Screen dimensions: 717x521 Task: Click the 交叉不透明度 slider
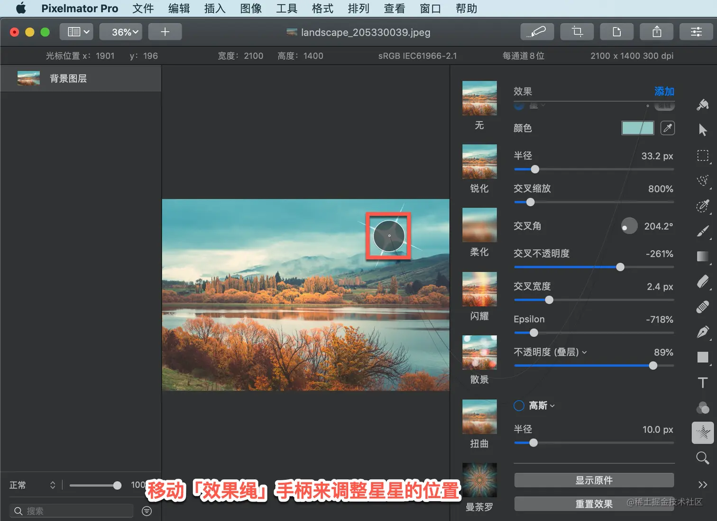pyautogui.click(x=594, y=267)
